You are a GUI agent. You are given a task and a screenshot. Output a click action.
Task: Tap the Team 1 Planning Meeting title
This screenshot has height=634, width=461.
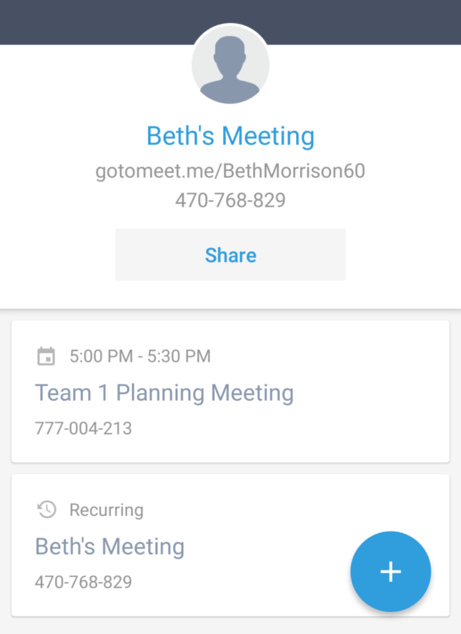tap(165, 393)
